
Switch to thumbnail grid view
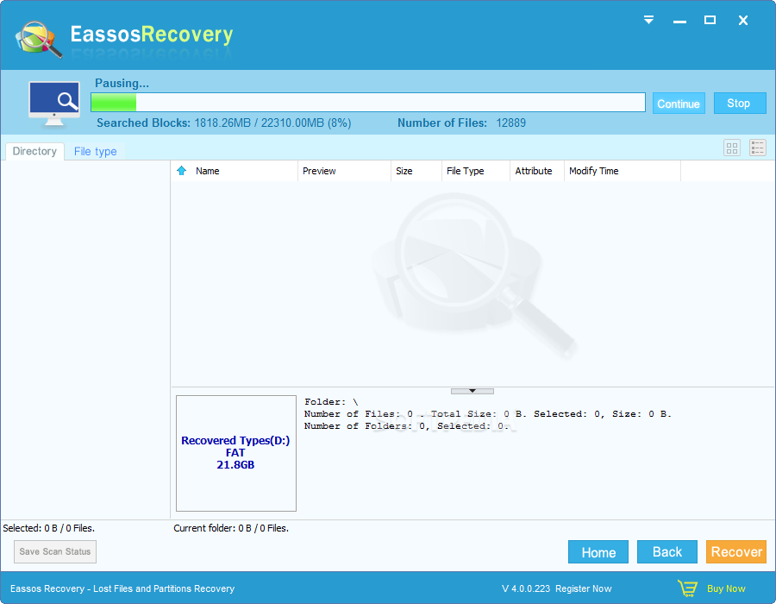(732, 148)
